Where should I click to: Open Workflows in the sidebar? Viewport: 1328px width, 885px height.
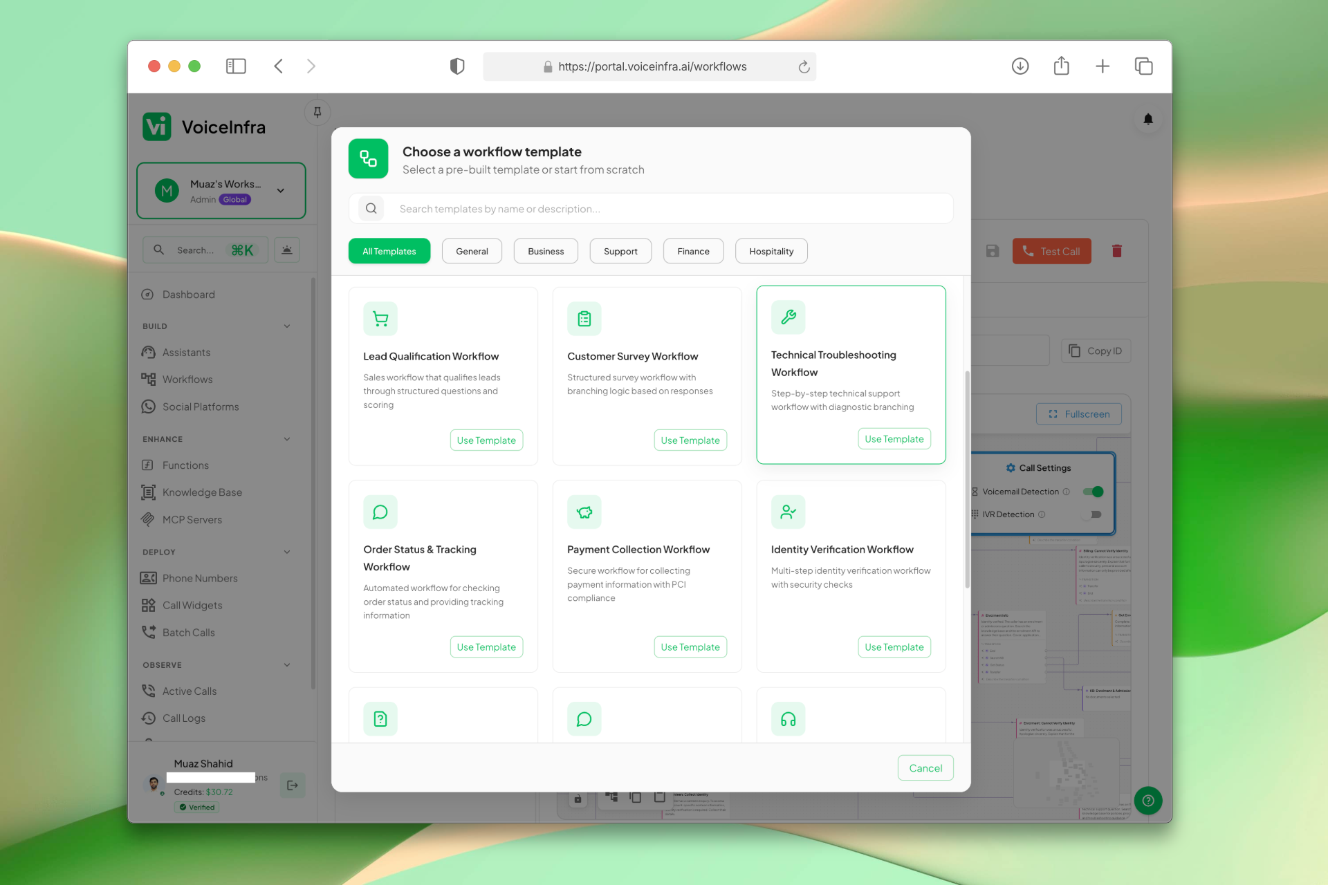pyautogui.click(x=187, y=380)
